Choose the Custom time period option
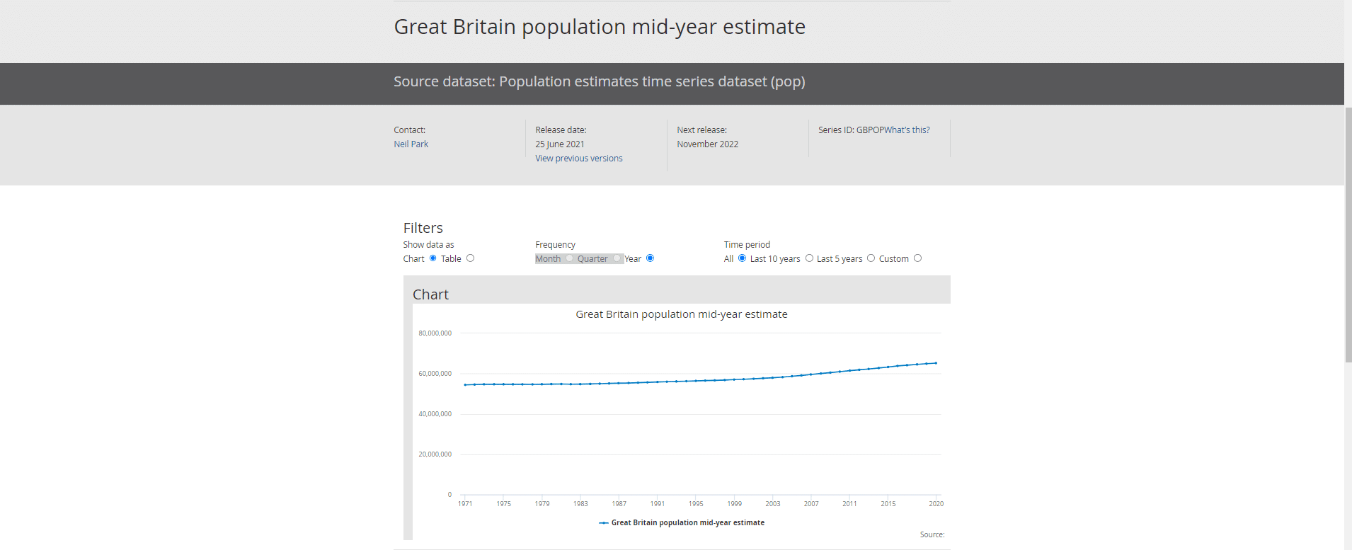 pyautogui.click(x=917, y=258)
